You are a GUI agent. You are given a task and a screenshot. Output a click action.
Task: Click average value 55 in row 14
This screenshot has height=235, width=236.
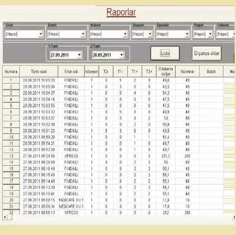tap(166, 162)
